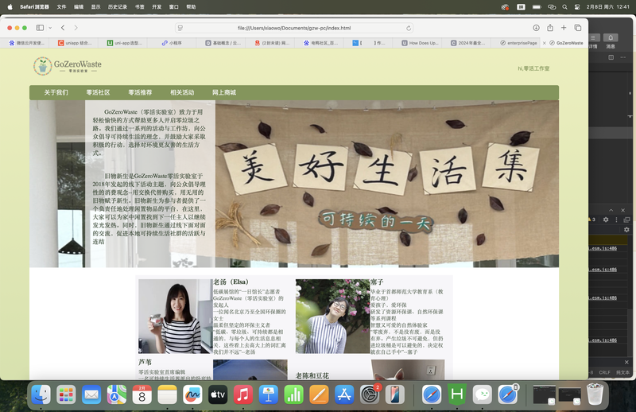Open Finder from the Dock

[41, 395]
